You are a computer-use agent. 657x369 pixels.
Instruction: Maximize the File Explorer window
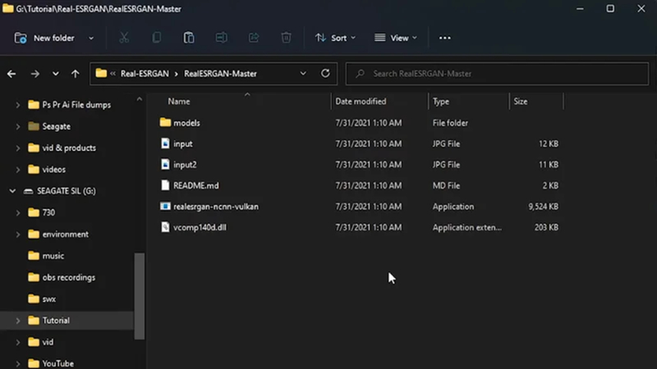(610, 8)
